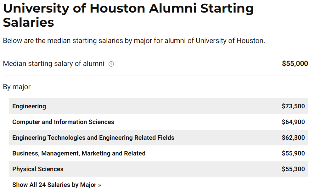Select the Engineering major row
This screenshot has width=309, height=190.
(x=159, y=106)
